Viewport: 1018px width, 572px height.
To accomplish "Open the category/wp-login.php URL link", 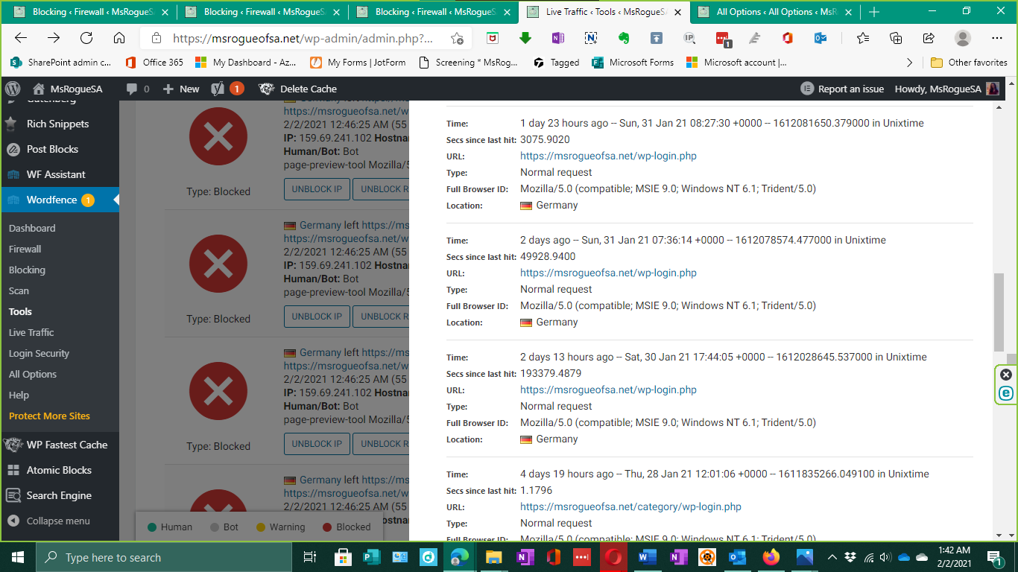I will [630, 506].
